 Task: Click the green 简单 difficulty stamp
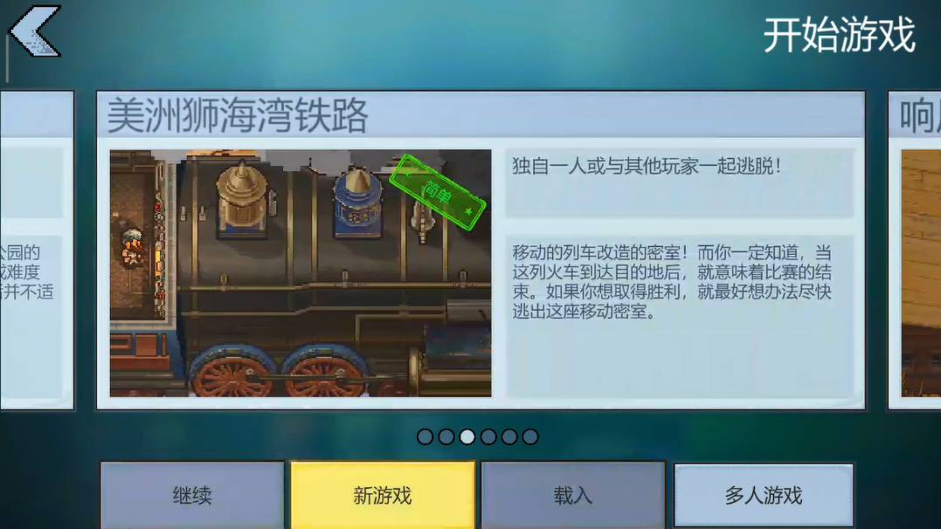coord(438,192)
